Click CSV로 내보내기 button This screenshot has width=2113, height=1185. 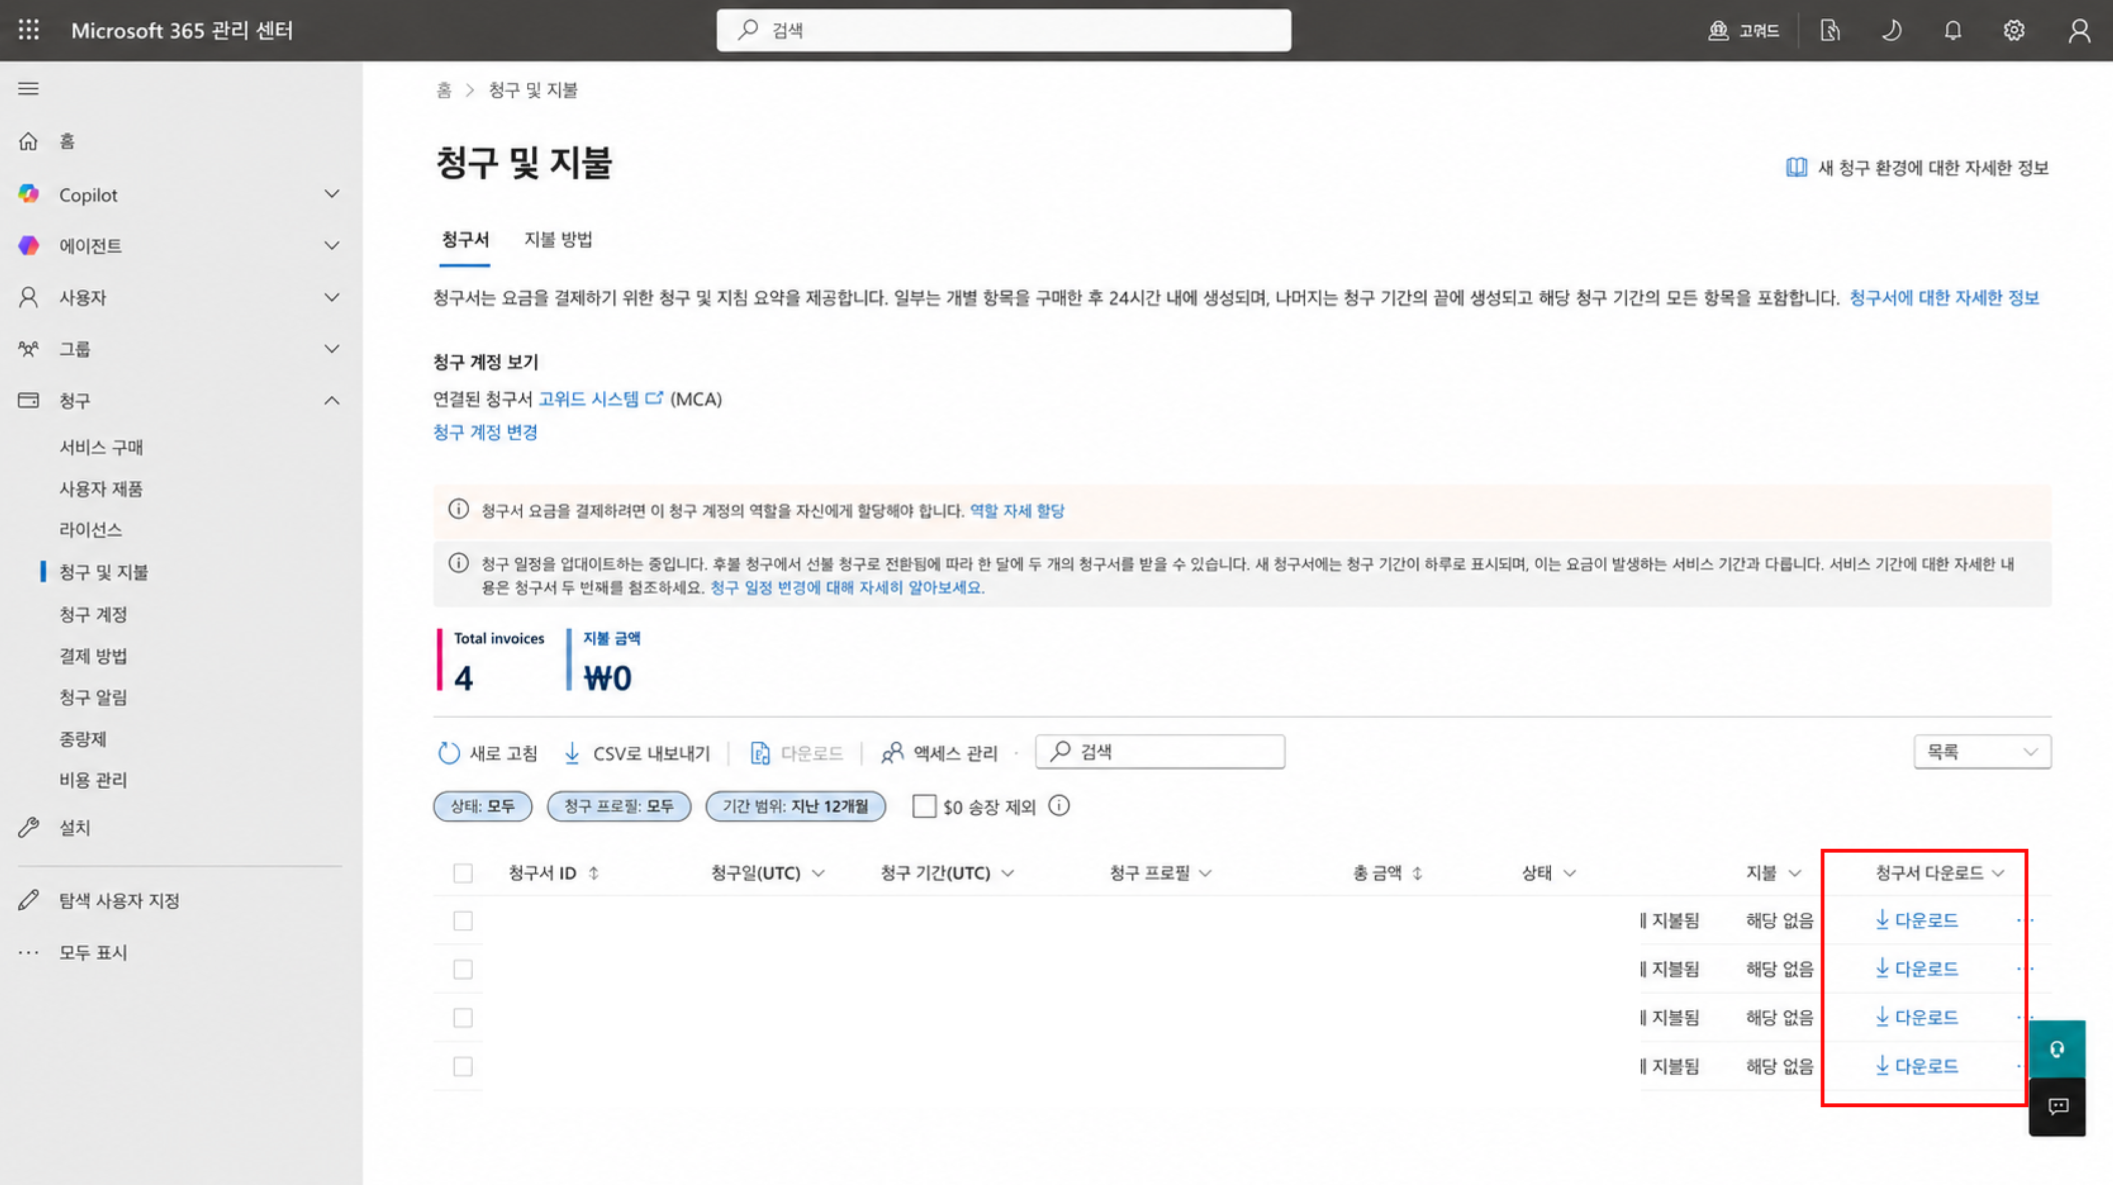coord(637,753)
